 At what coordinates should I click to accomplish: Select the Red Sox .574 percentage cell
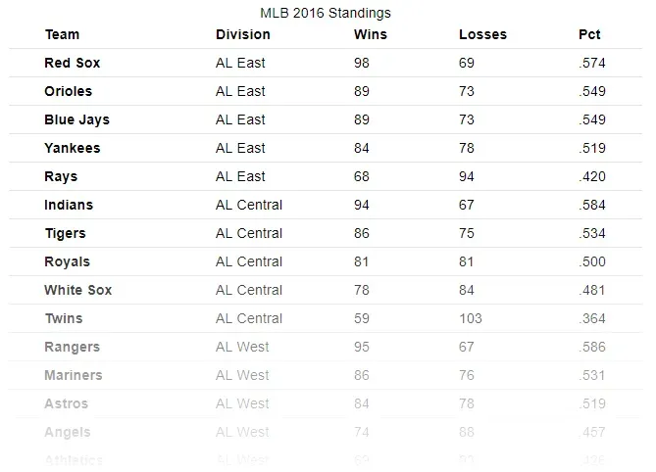click(592, 63)
